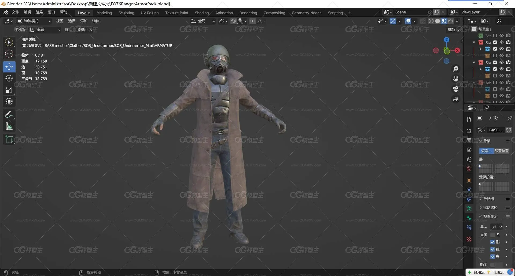Viewport: 515px width, 276px height.
Task: Switch to the UV Editing workspace tab
Action: click(150, 13)
